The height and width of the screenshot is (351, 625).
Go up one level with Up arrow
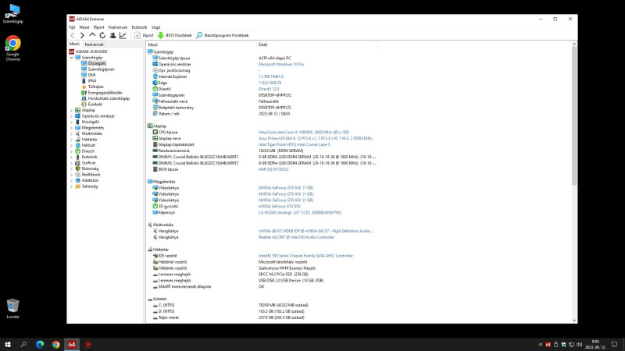(92, 35)
